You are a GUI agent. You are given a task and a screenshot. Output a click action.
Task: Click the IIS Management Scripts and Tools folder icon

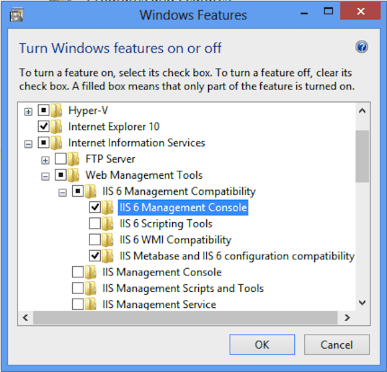pyautogui.click(x=91, y=288)
